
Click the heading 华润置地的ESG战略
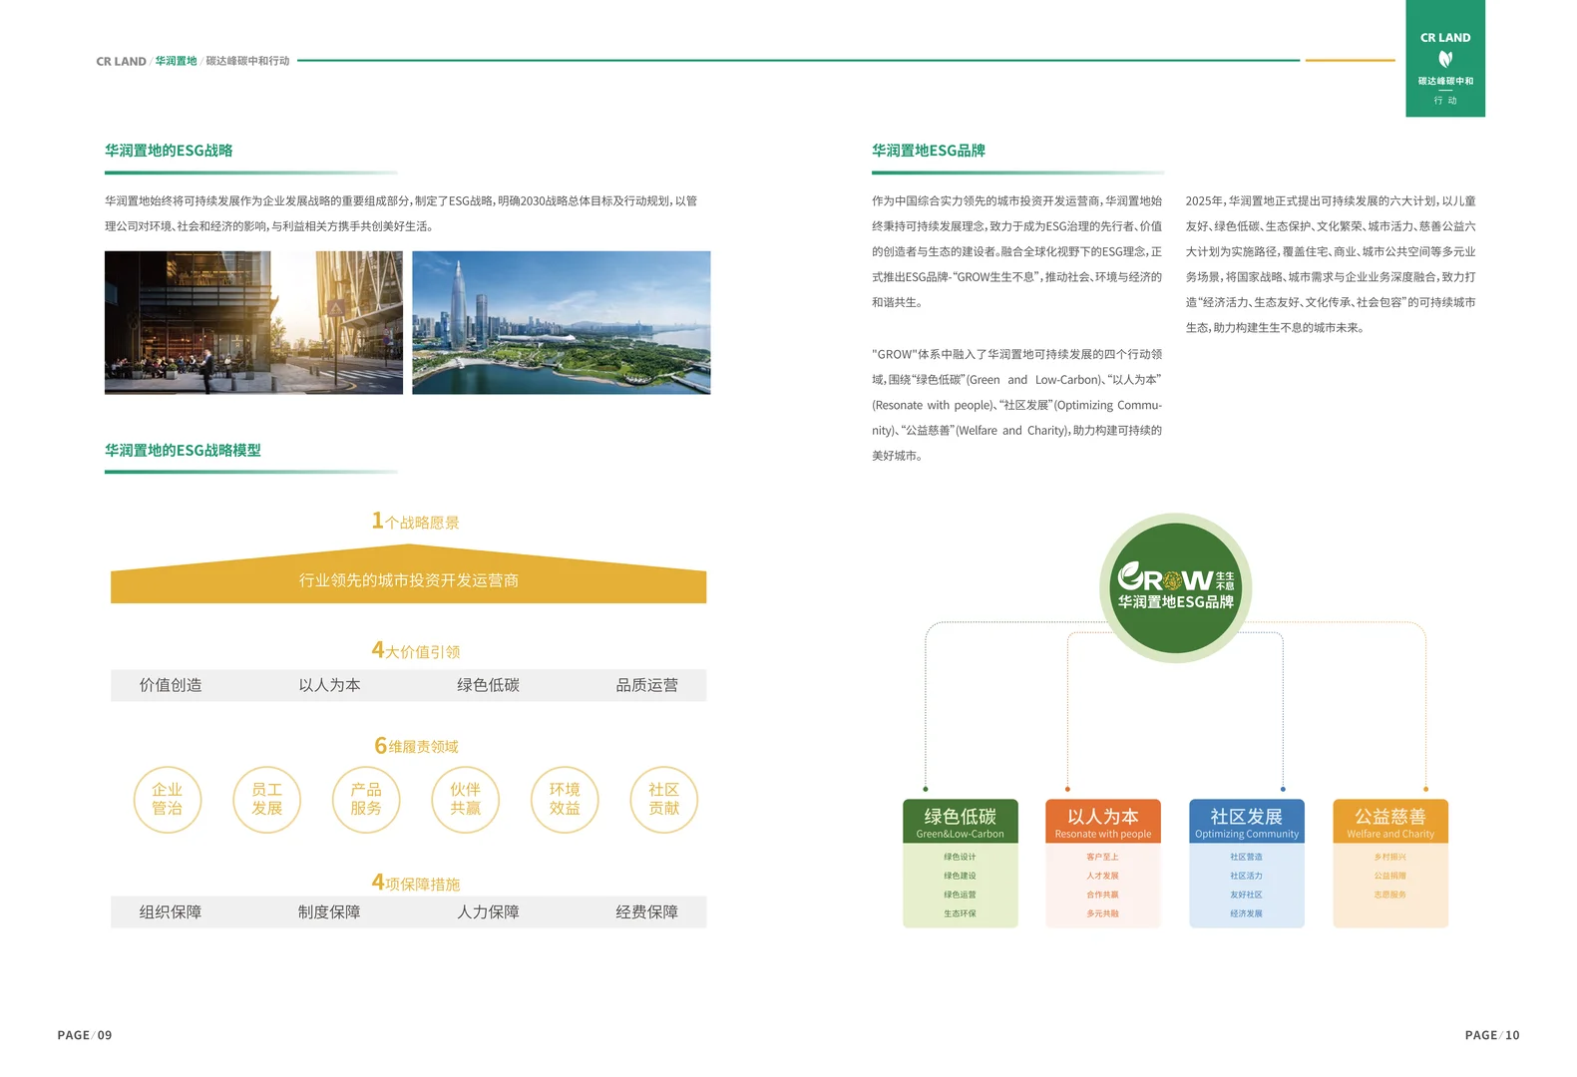tap(169, 151)
